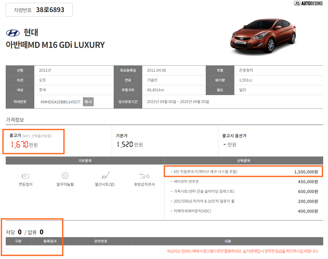Click the 복사 copy button
Screen dimensions: 328x259
pos(88,102)
